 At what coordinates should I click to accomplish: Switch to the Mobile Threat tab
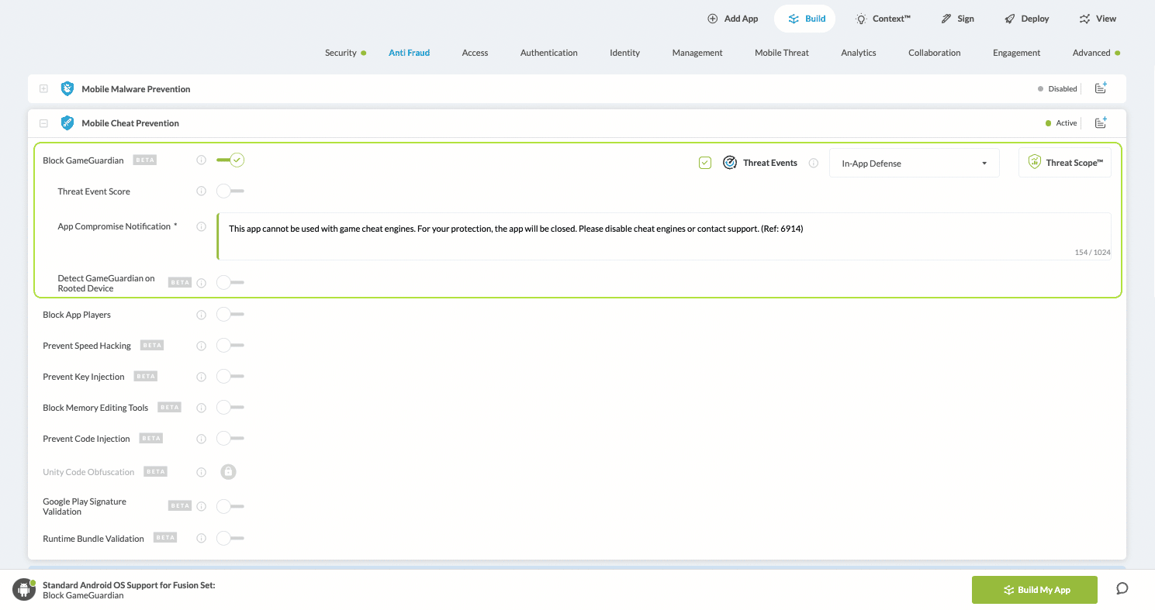[781, 53]
